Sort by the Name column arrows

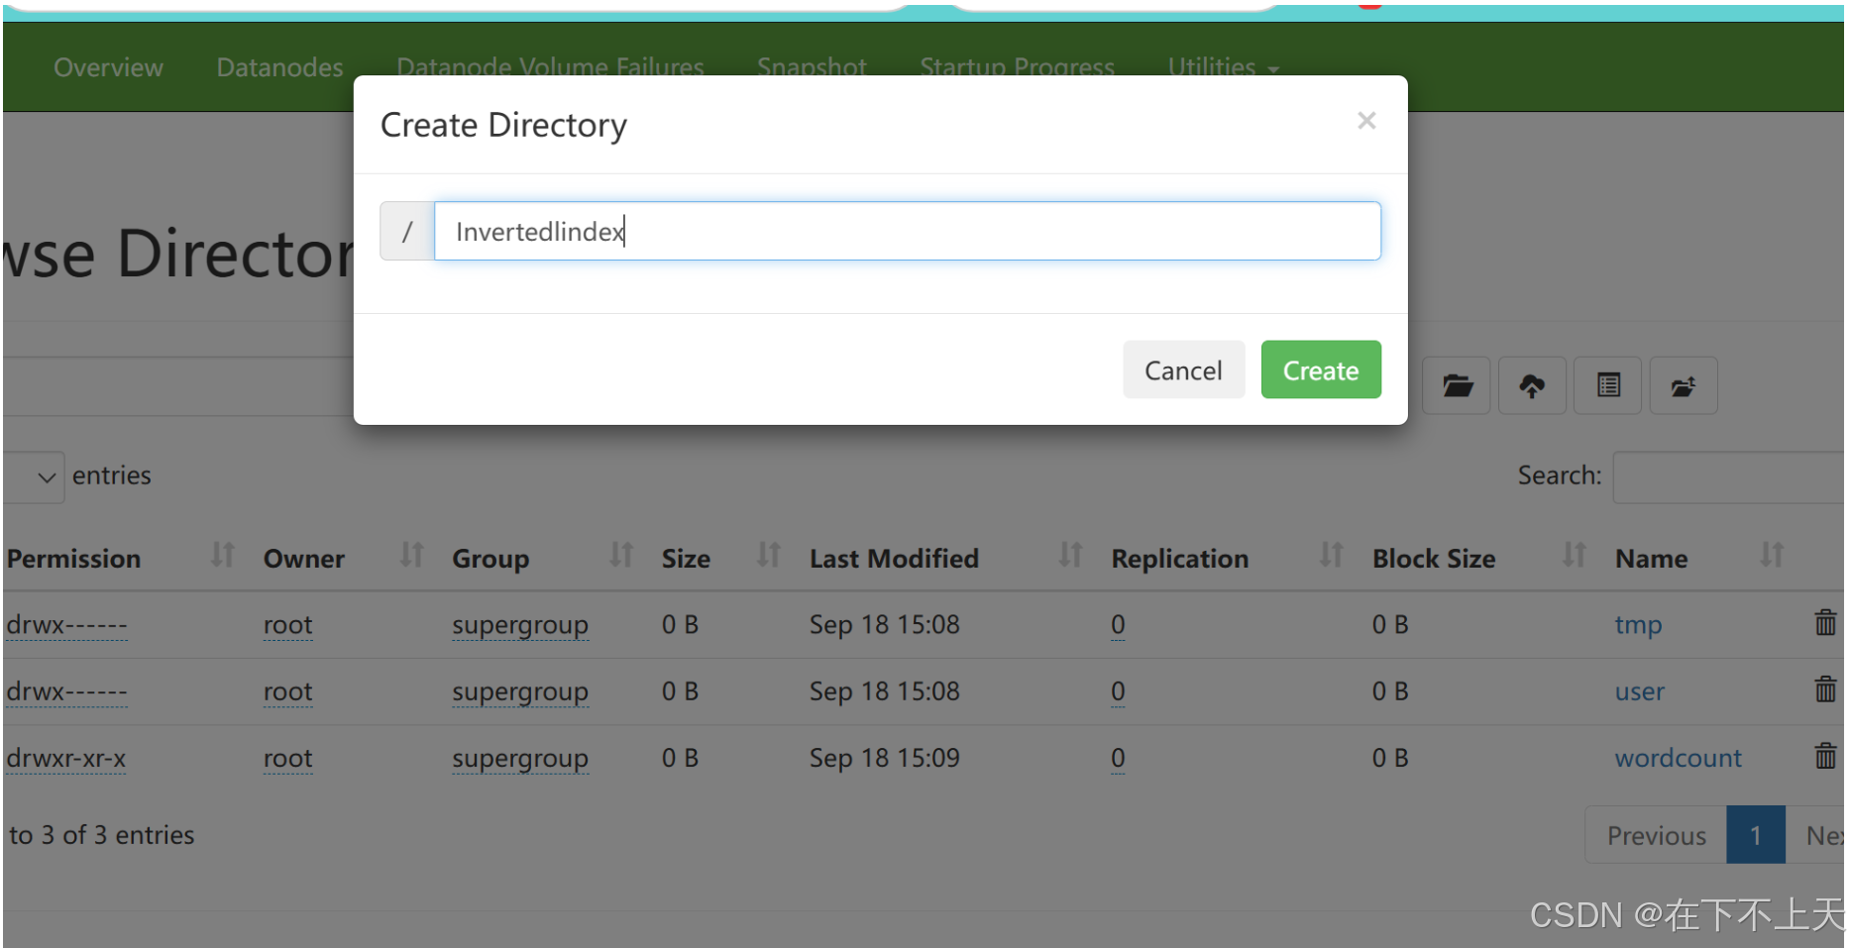[1772, 556]
